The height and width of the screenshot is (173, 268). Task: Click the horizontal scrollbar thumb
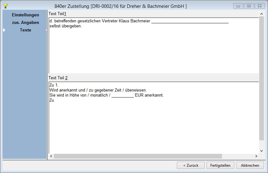coord(138,156)
